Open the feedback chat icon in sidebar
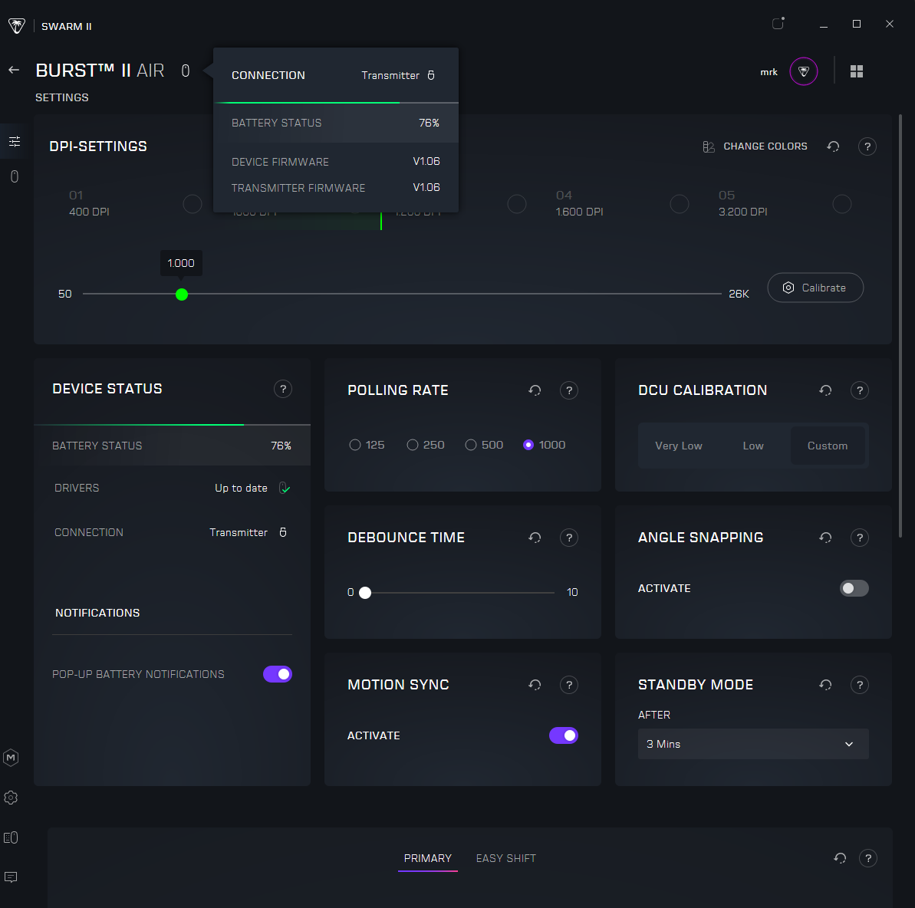 pyautogui.click(x=11, y=877)
